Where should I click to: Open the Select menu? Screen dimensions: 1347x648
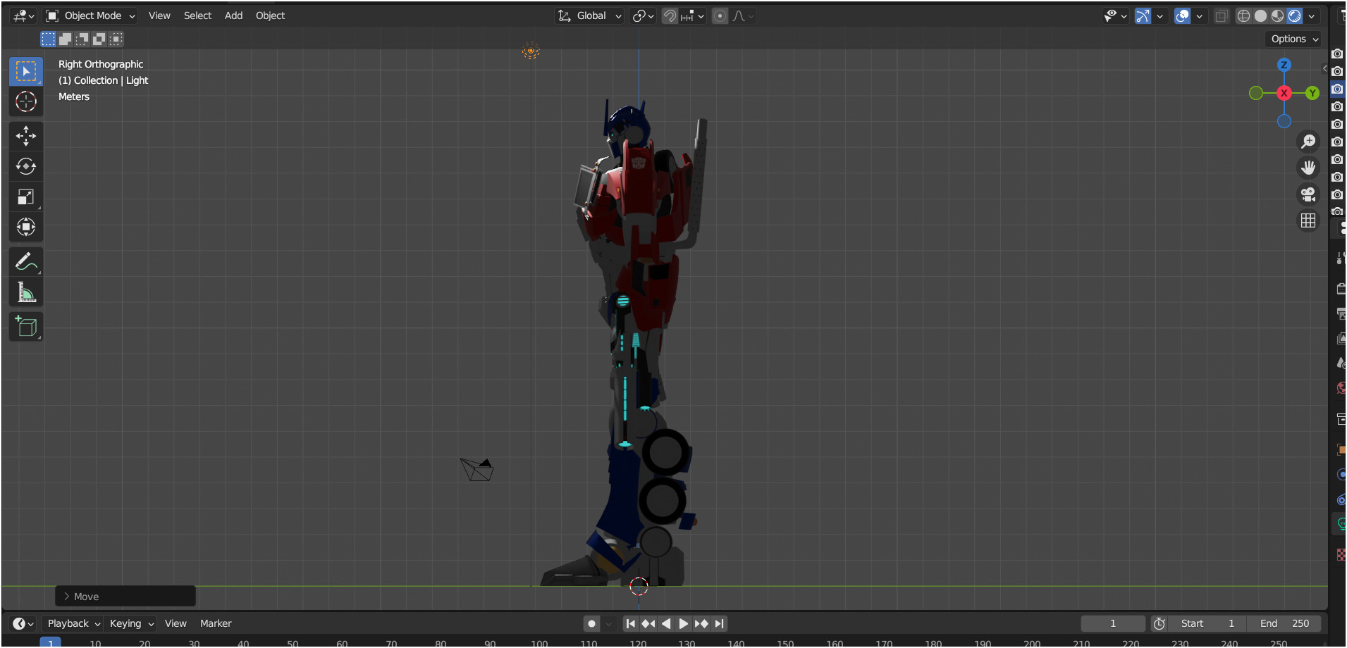(197, 15)
